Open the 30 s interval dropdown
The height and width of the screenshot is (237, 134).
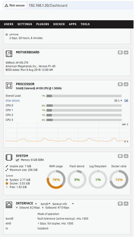click(118, 101)
